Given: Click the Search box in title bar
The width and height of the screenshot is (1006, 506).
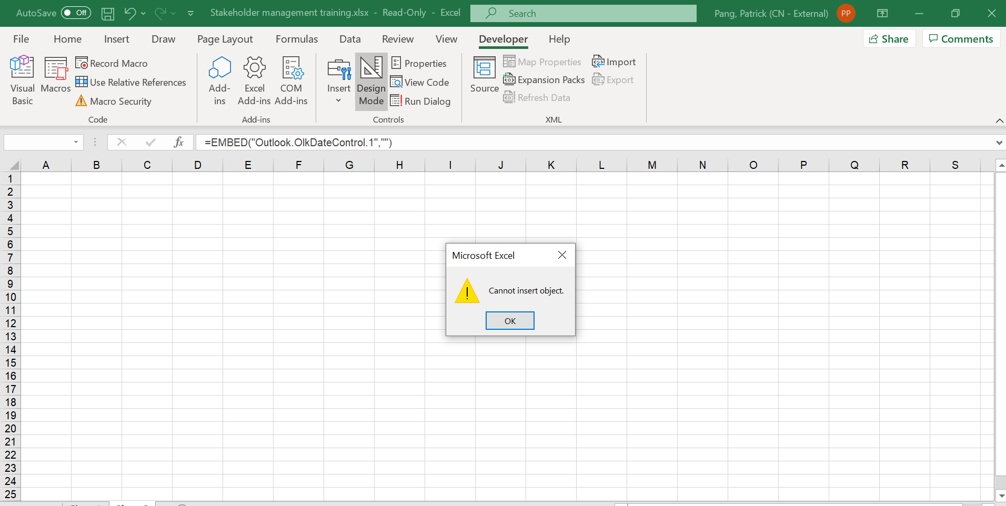Looking at the screenshot, I should [583, 13].
